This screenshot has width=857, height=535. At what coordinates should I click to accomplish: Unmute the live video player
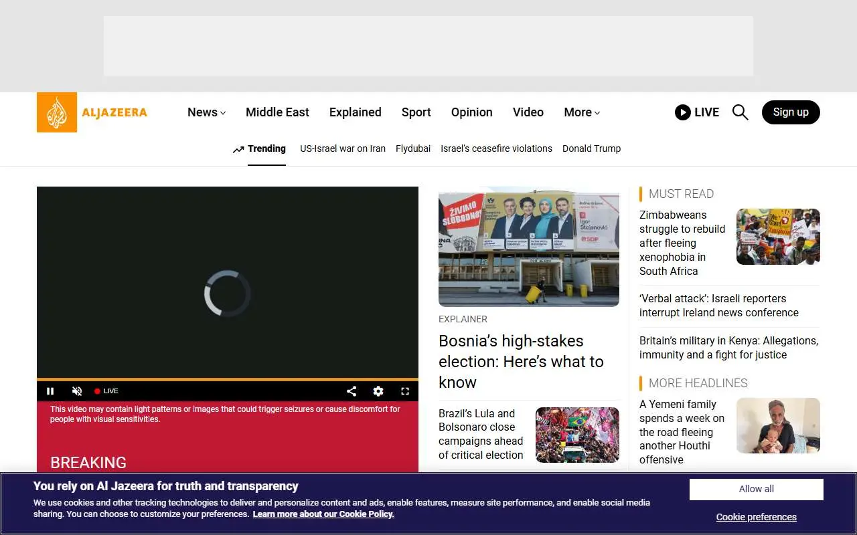[77, 391]
